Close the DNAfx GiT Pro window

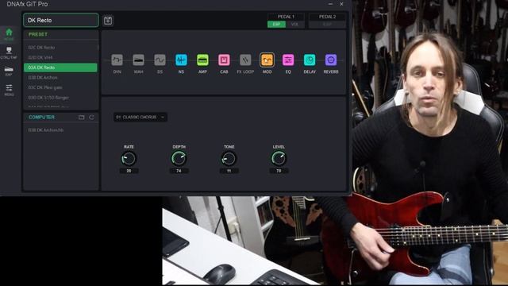pyautogui.click(x=341, y=4)
